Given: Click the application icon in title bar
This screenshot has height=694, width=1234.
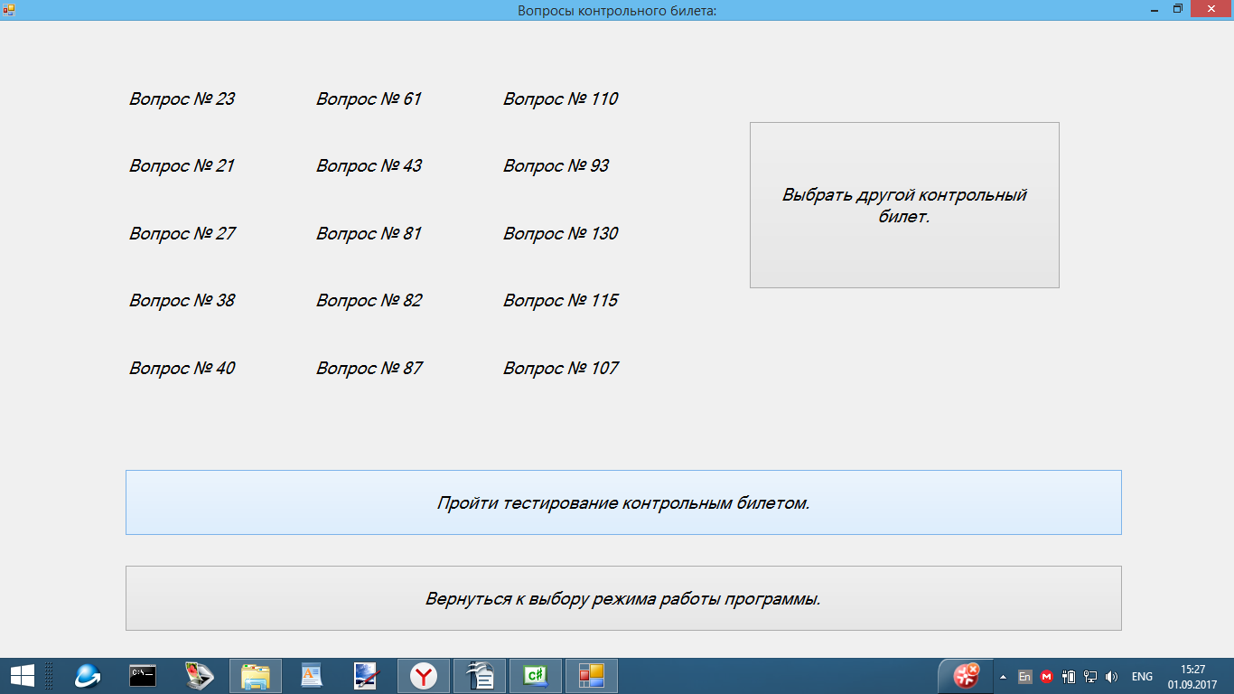Looking at the screenshot, I should click(x=9, y=9).
